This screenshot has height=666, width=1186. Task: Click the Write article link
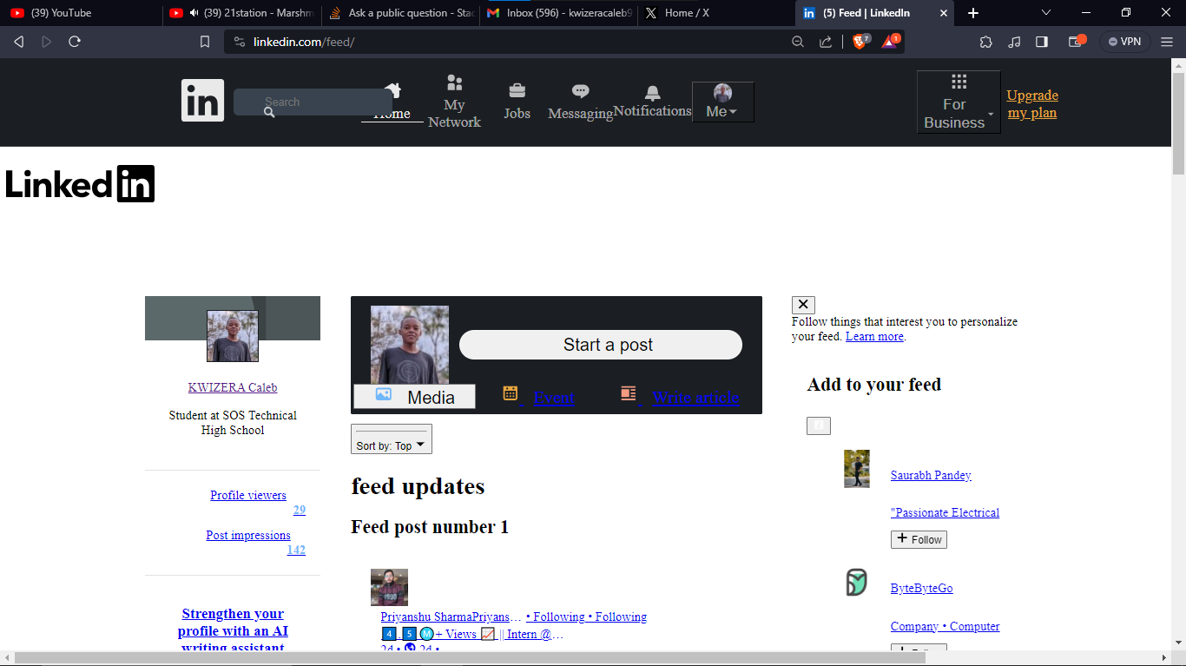[x=695, y=398]
